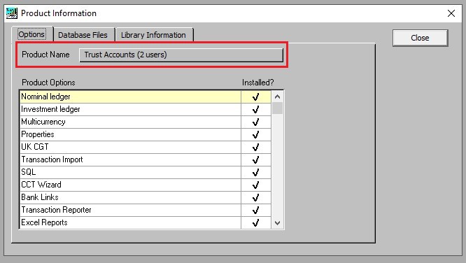
Task: Click the installed checkmark for UK CGT
Action: tap(255, 148)
